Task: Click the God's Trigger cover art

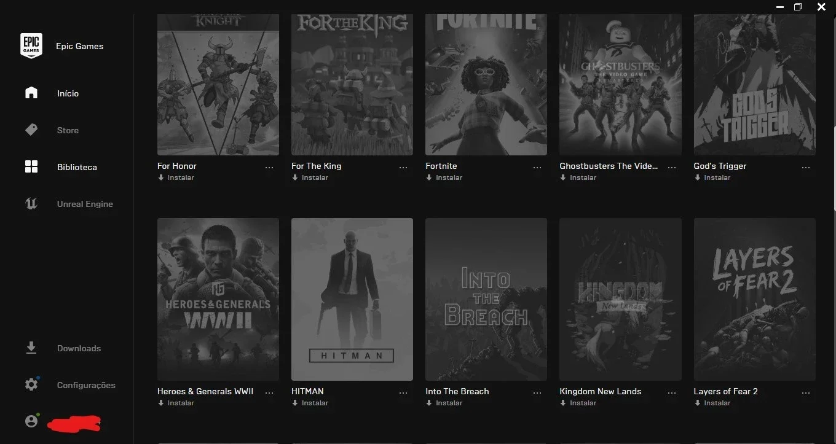Action: (x=755, y=85)
